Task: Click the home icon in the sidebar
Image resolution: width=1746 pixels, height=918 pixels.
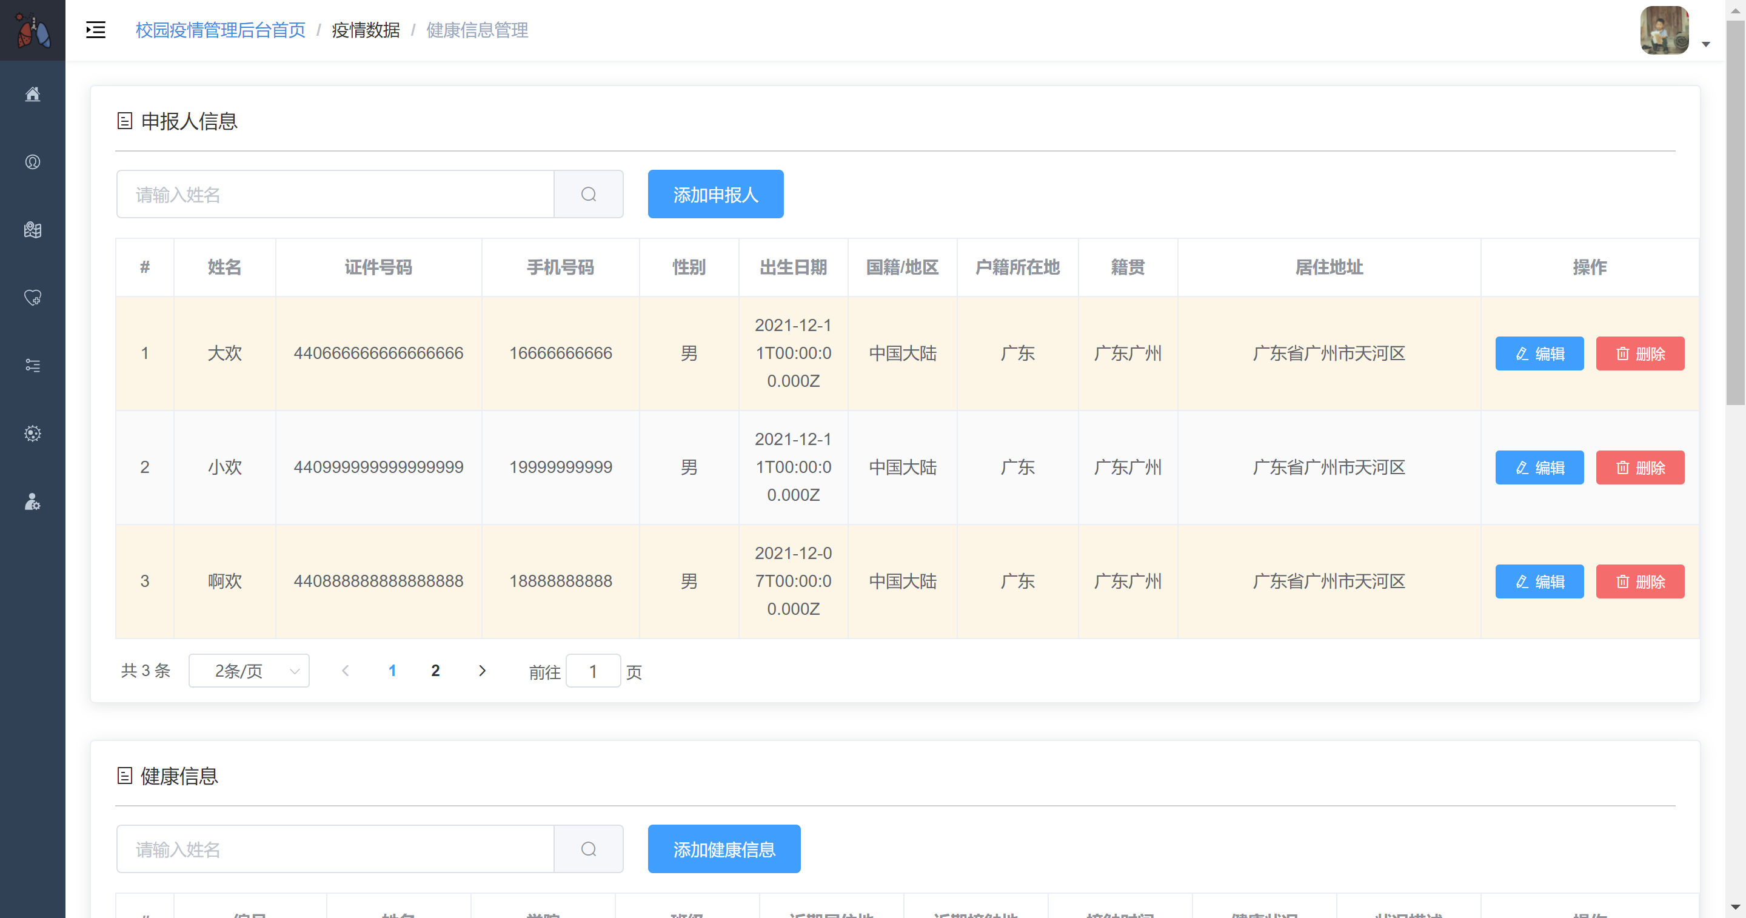Action: pyautogui.click(x=33, y=94)
